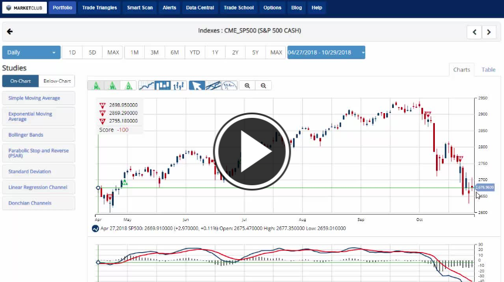Select the 6M time range button
Viewport: 504px width, 282px height.
tap(175, 53)
